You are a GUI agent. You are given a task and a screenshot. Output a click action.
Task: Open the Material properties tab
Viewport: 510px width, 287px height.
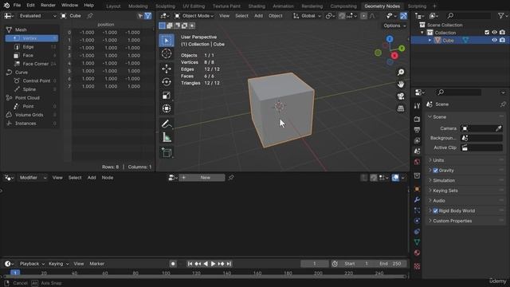pyautogui.click(x=417, y=254)
